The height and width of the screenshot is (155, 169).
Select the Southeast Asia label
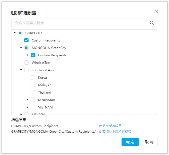(43, 70)
